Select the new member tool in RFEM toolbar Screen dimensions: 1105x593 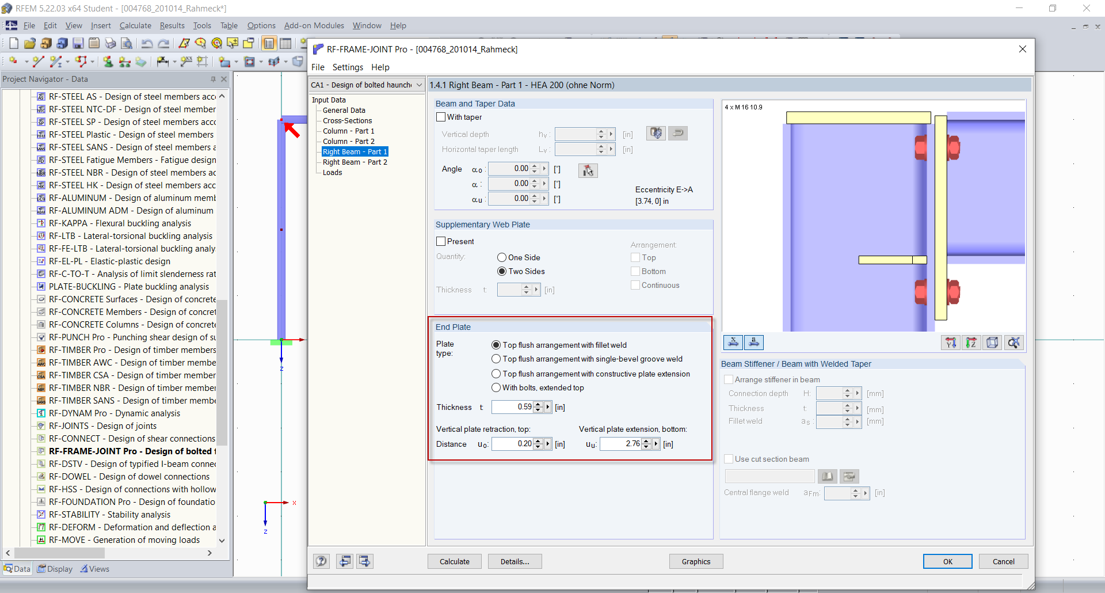point(55,62)
